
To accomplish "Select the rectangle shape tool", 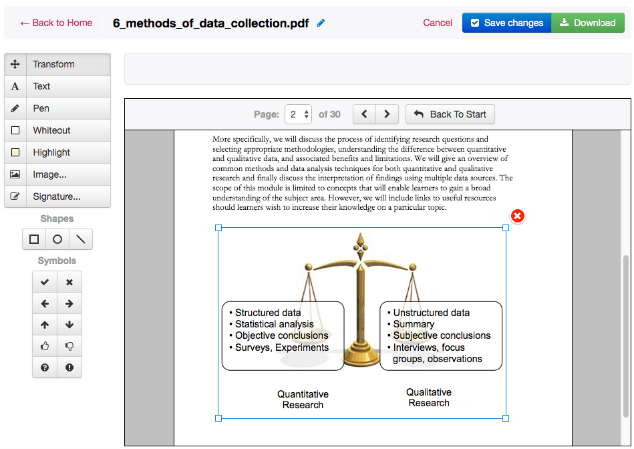I will click(x=34, y=239).
